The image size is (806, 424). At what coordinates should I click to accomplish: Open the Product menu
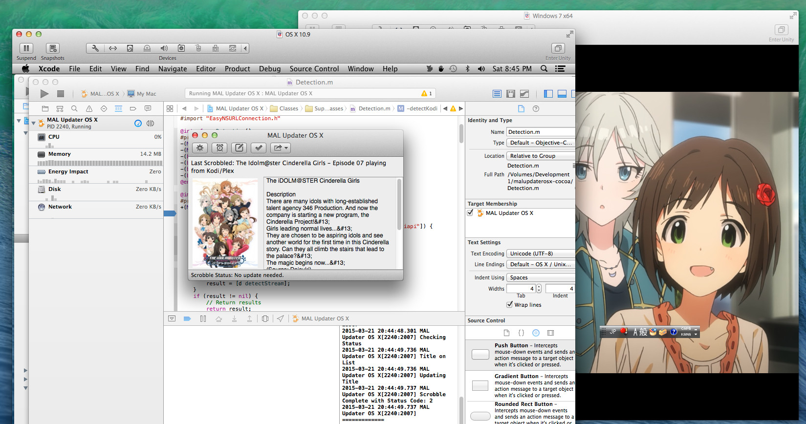click(x=237, y=69)
